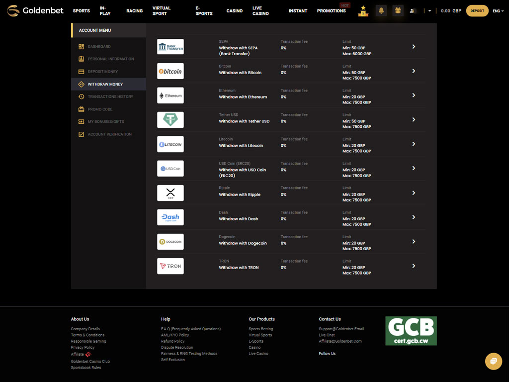Click the user profile avatar icon

click(413, 11)
